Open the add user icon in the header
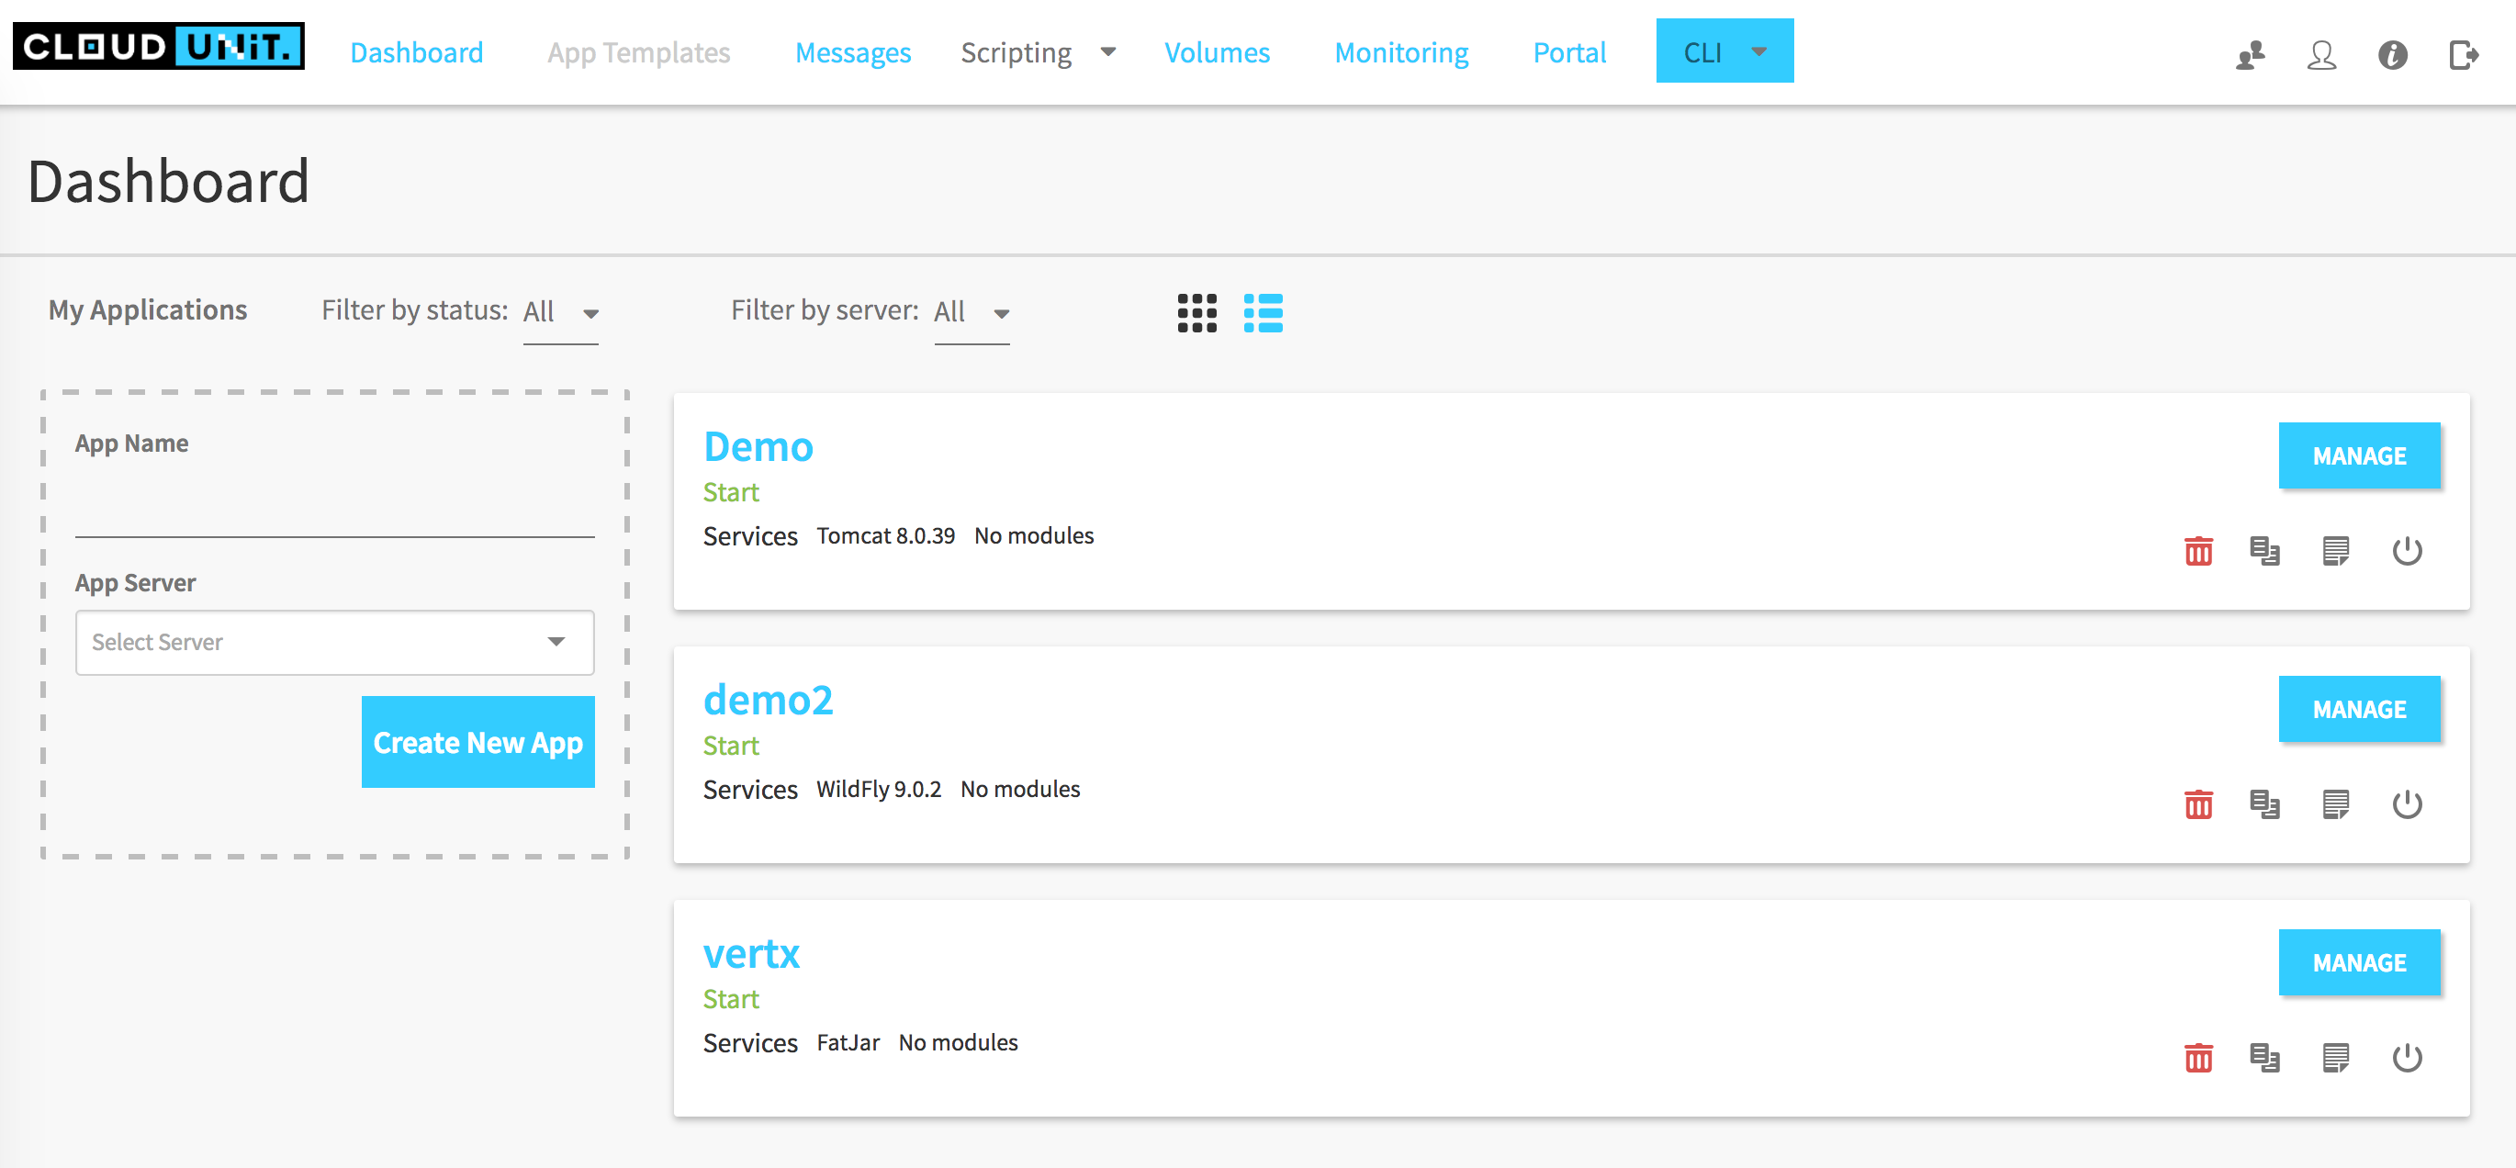 click(x=2252, y=57)
